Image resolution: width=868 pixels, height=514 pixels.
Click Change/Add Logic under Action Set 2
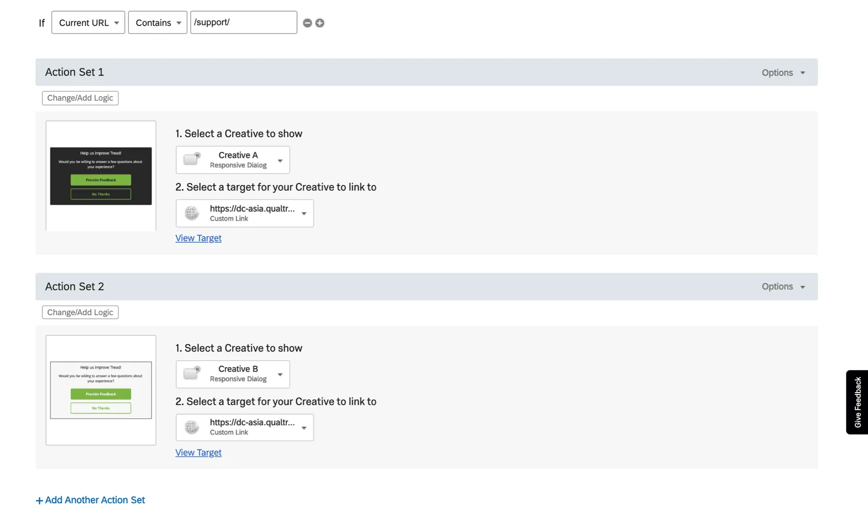[x=80, y=312]
